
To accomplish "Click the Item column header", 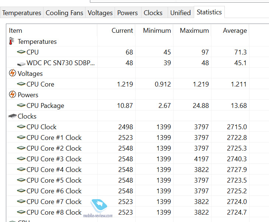I will click(x=15, y=31).
